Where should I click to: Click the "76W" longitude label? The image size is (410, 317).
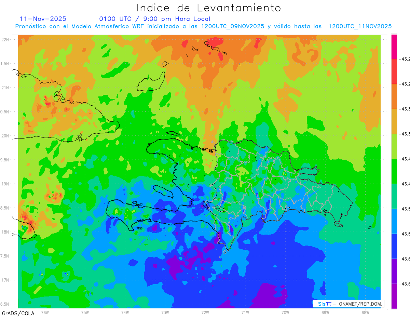pos(45,312)
